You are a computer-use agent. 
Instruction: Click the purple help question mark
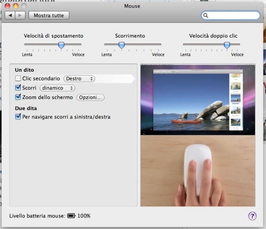click(252, 216)
